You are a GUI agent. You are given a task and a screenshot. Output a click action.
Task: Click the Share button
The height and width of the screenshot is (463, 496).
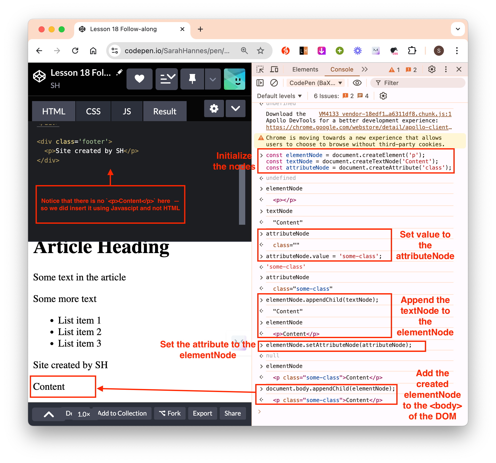[x=232, y=413]
